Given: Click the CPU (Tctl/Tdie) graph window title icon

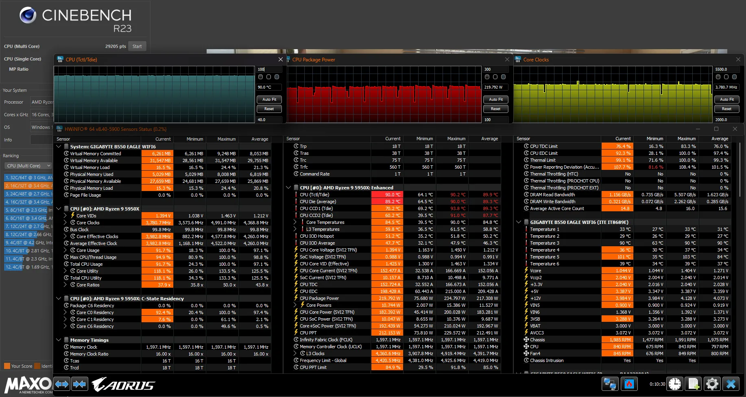Looking at the screenshot, I should pyautogui.click(x=60, y=59).
